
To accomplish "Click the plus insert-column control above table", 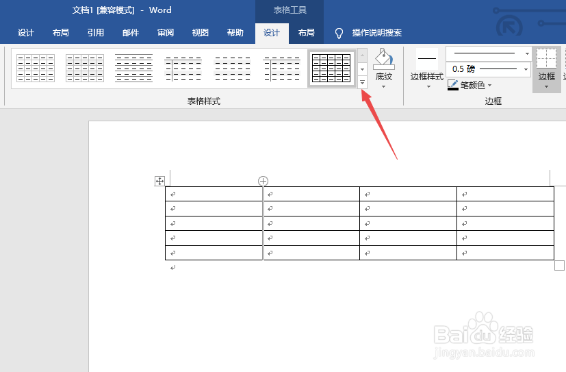I will (263, 181).
